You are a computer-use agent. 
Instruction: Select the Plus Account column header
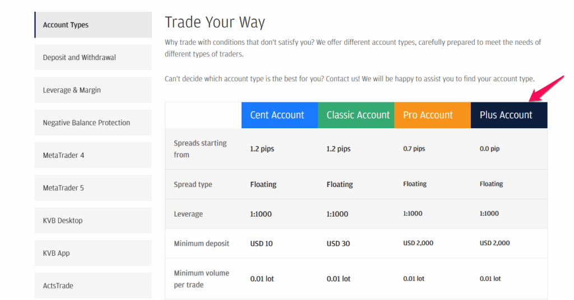tap(509, 115)
